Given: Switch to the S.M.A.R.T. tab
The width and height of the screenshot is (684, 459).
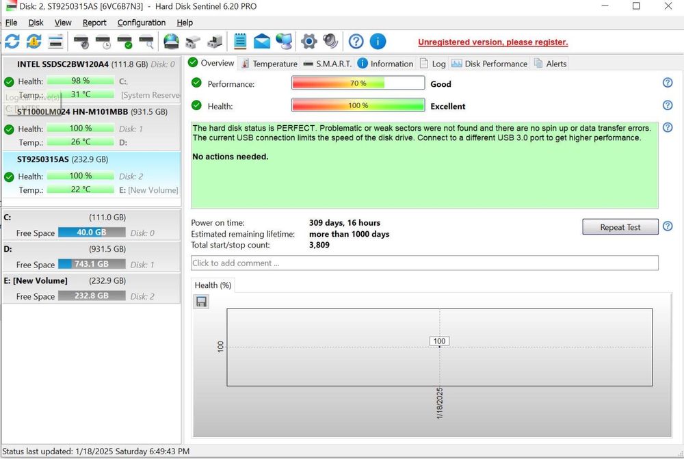Looking at the screenshot, I should [x=327, y=64].
